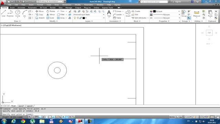Screen dimensions: 220x124
Task: Create a new block
Action: tap(136, 11)
